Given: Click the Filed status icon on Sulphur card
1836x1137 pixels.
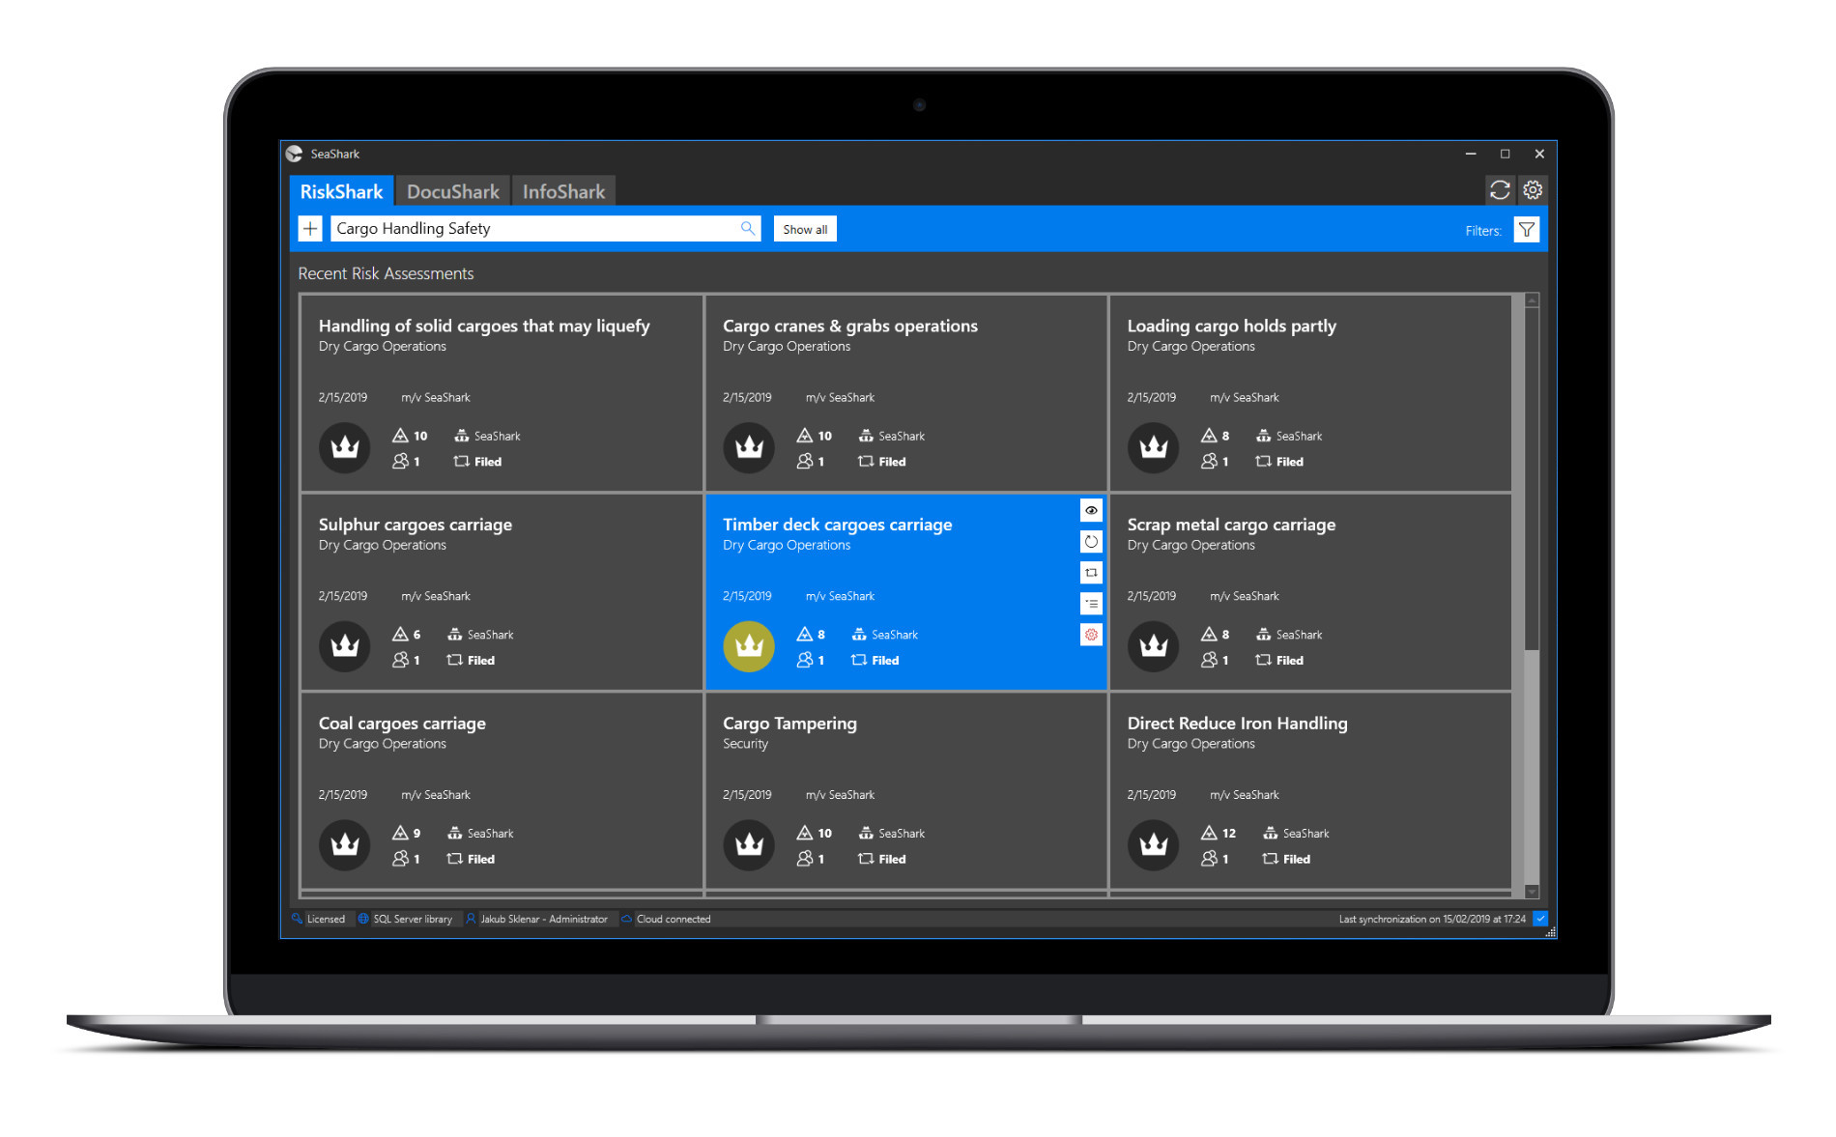Looking at the screenshot, I should (x=454, y=660).
